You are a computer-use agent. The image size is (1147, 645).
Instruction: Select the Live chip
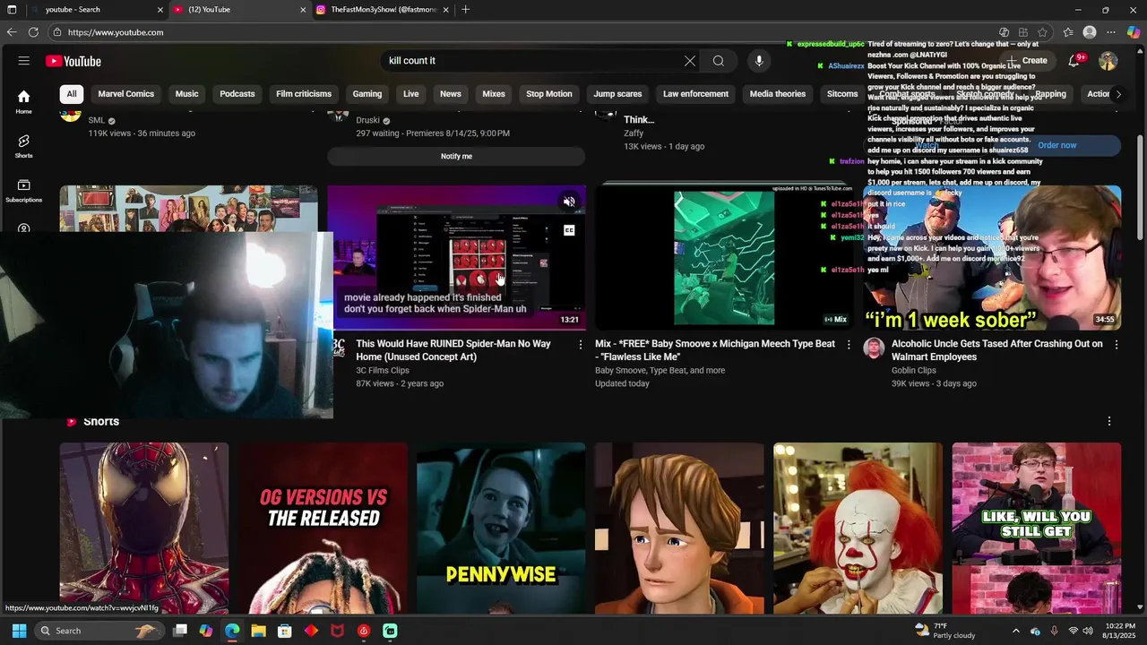(410, 94)
